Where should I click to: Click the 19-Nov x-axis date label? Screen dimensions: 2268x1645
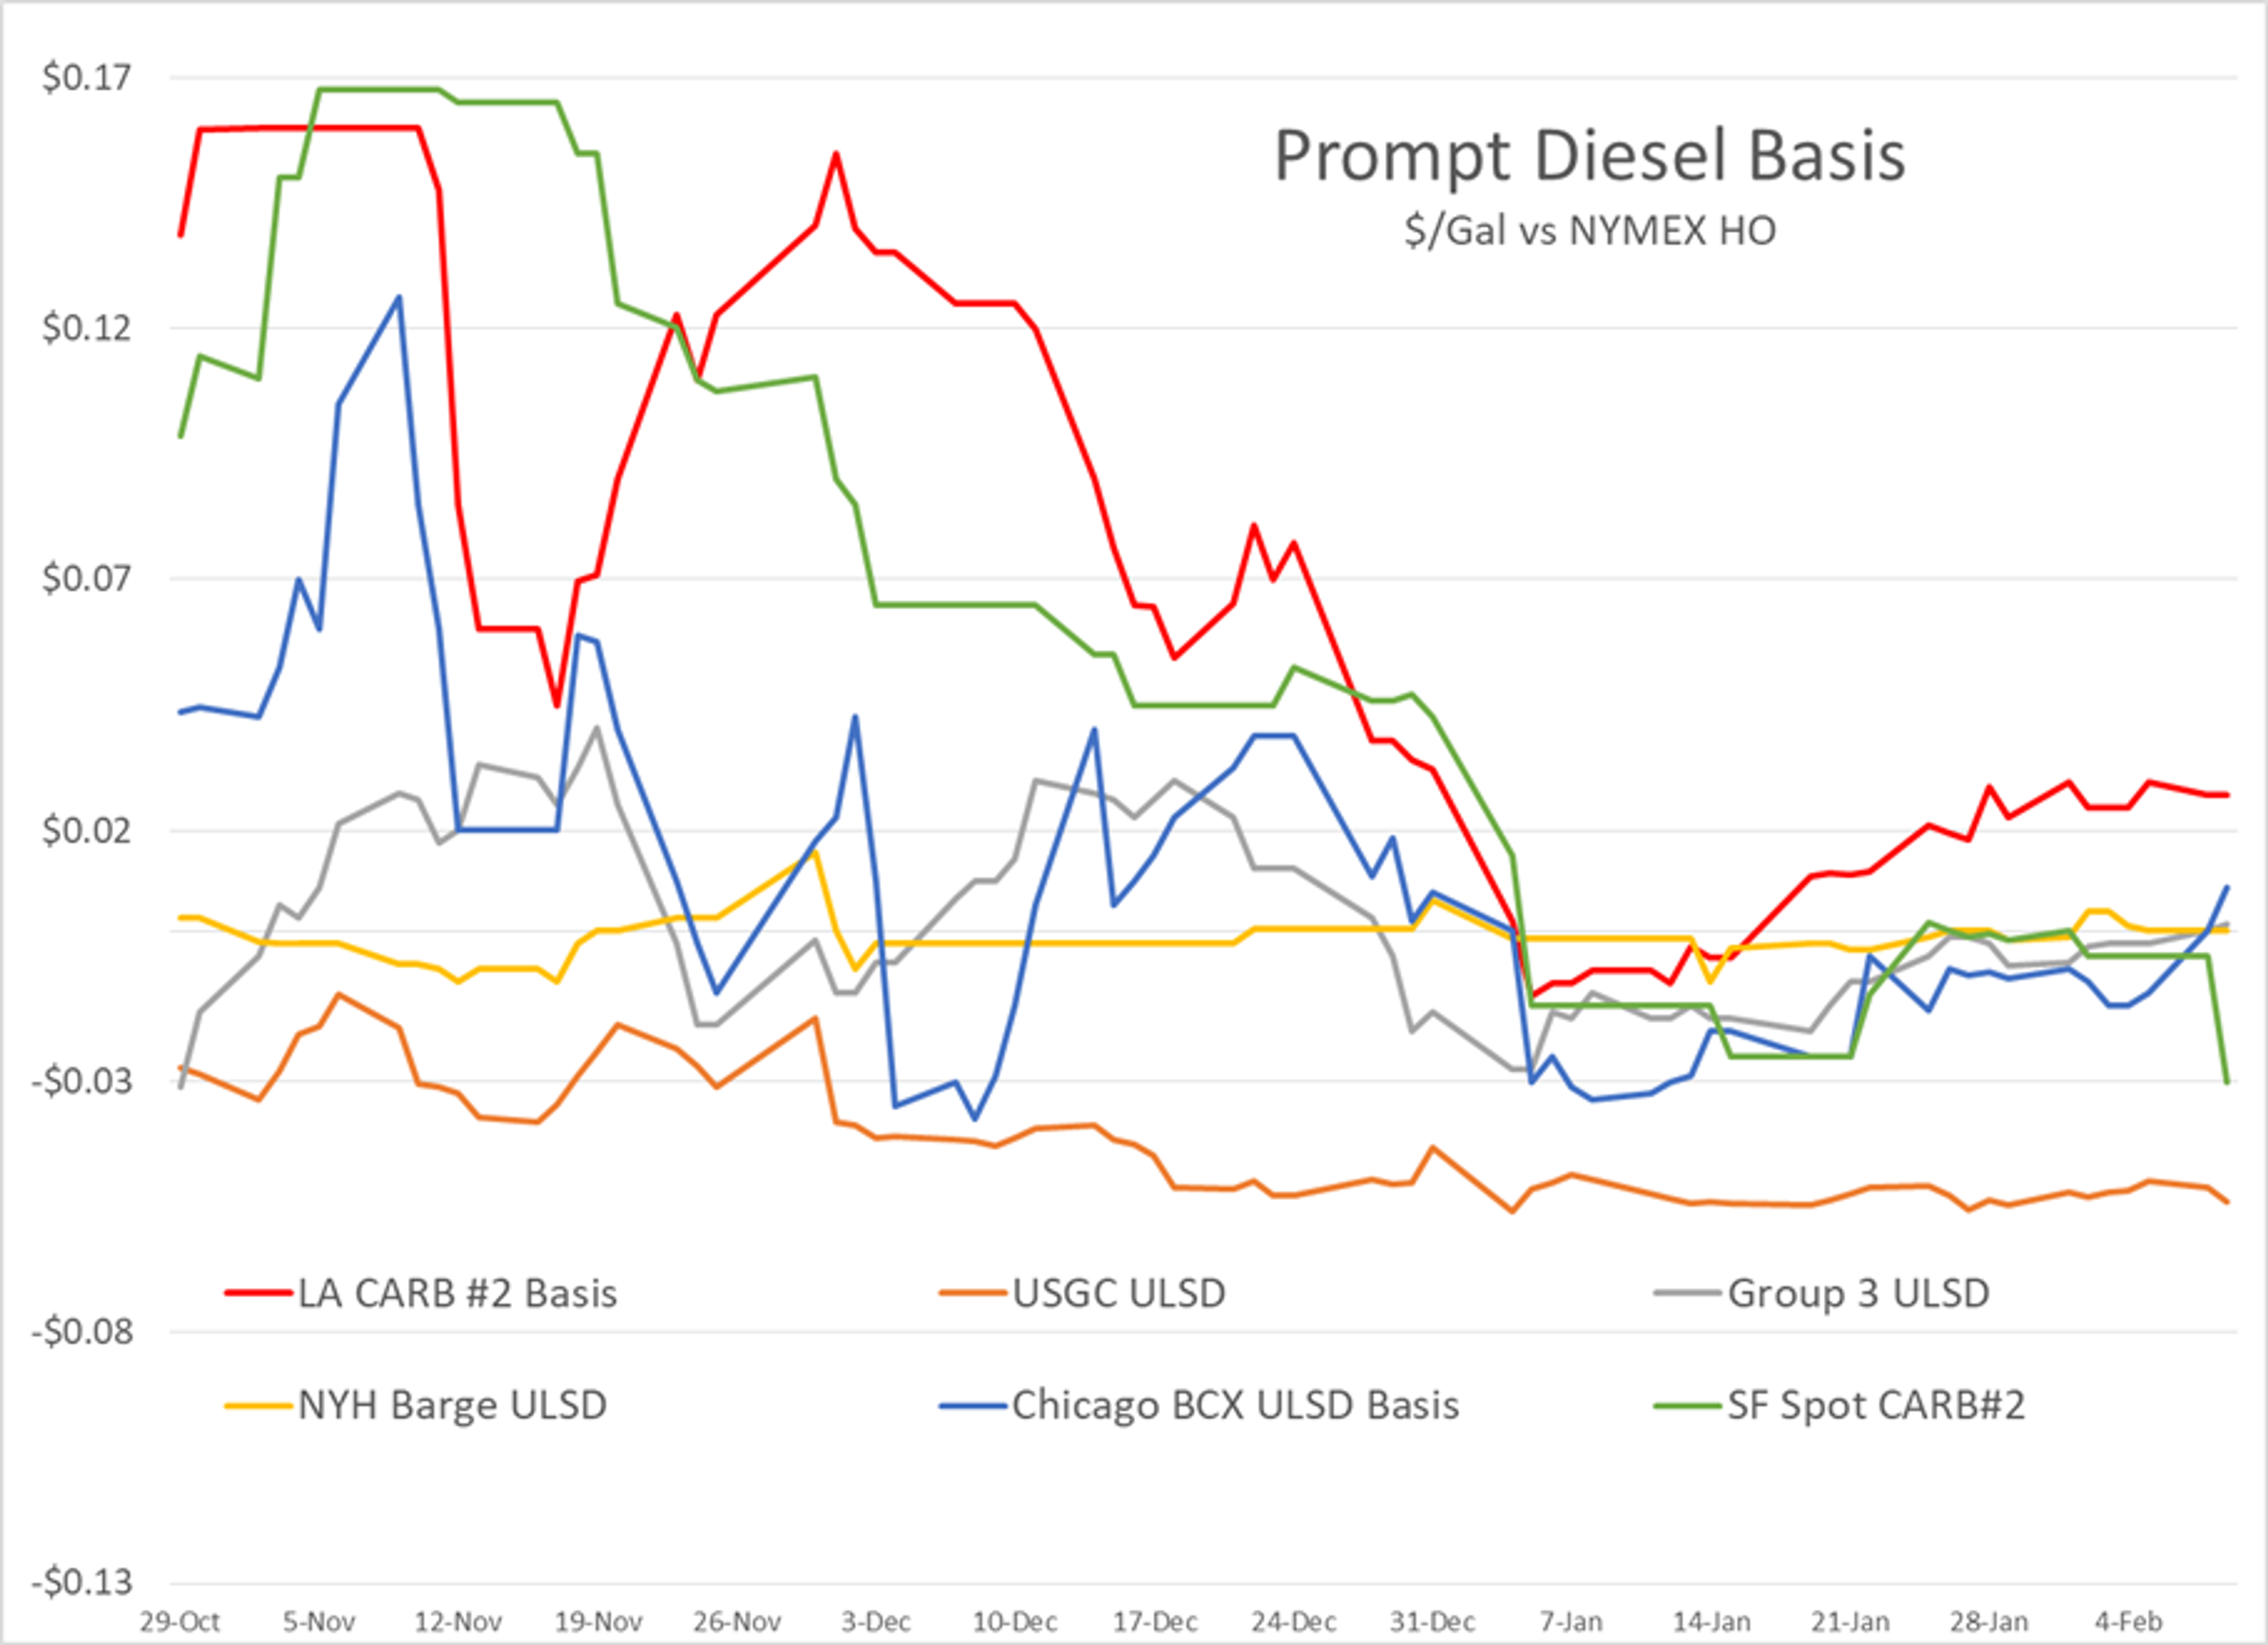click(x=598, y=1621)
